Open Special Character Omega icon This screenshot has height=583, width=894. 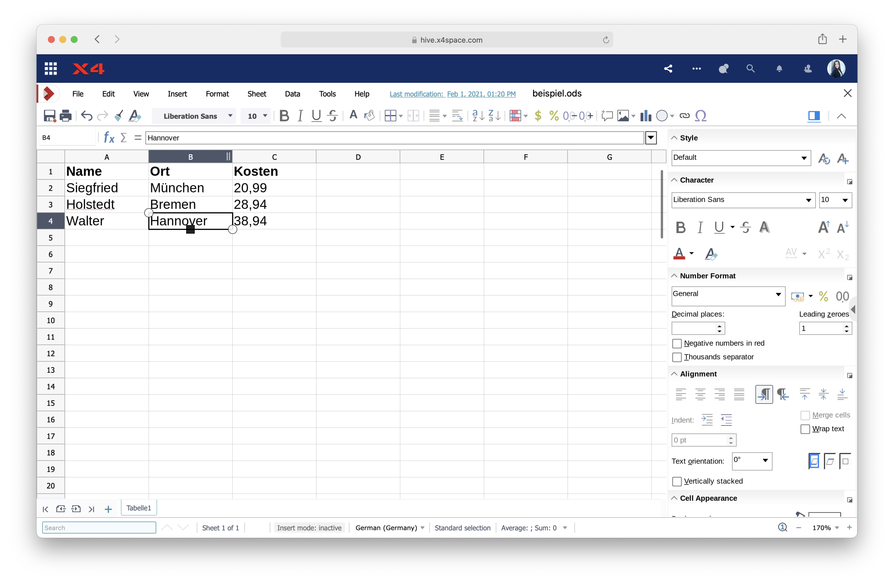pyautogui.click(x=700, y=116)
